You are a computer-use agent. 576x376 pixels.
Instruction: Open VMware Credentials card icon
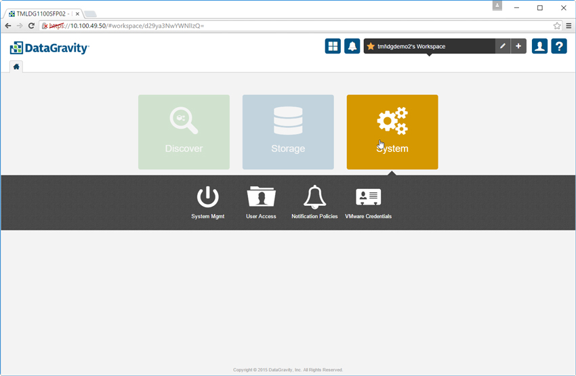368,197
